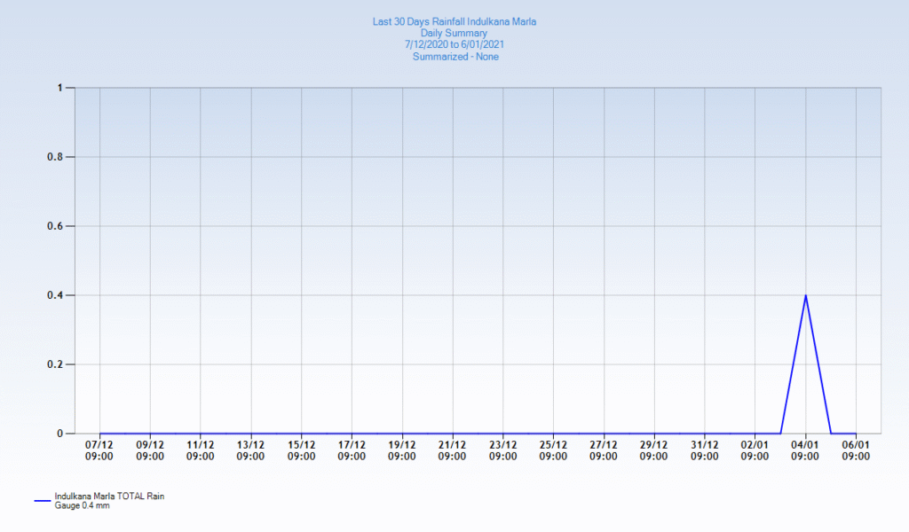This screenshot has height=532, width=909.
Task: Click the x-axis label '06/01 09:00'
Action: [856, 451]
